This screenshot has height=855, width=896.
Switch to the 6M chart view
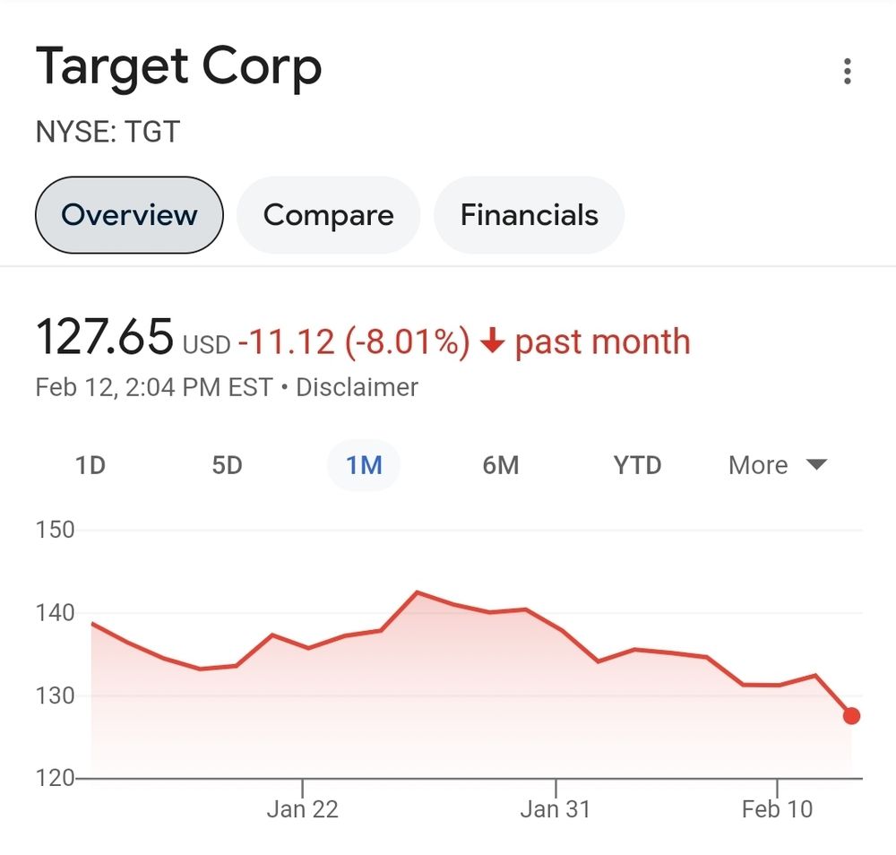pos(500,465)
